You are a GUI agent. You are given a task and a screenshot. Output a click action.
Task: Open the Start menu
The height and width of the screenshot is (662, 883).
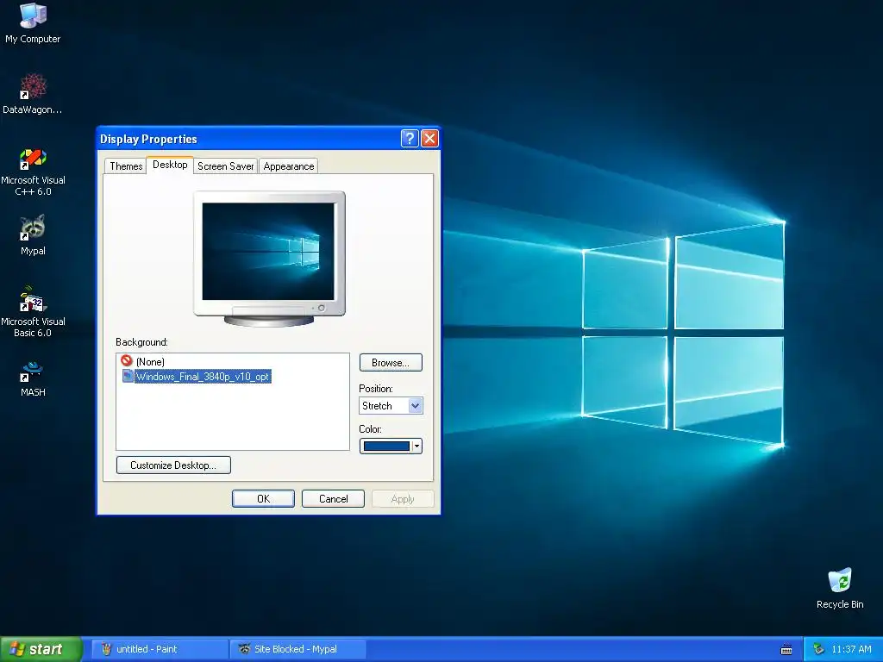(x=41, y=649)
